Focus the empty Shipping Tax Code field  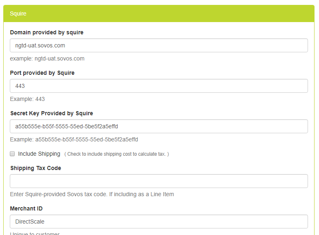159,181
